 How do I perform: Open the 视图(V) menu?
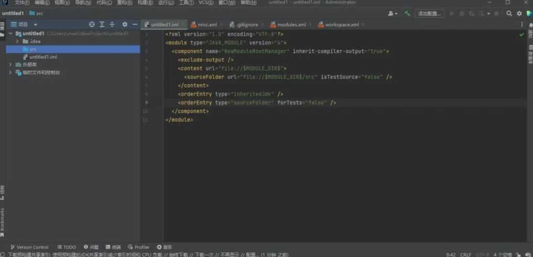pyautogui.click(x=62, y=3)
